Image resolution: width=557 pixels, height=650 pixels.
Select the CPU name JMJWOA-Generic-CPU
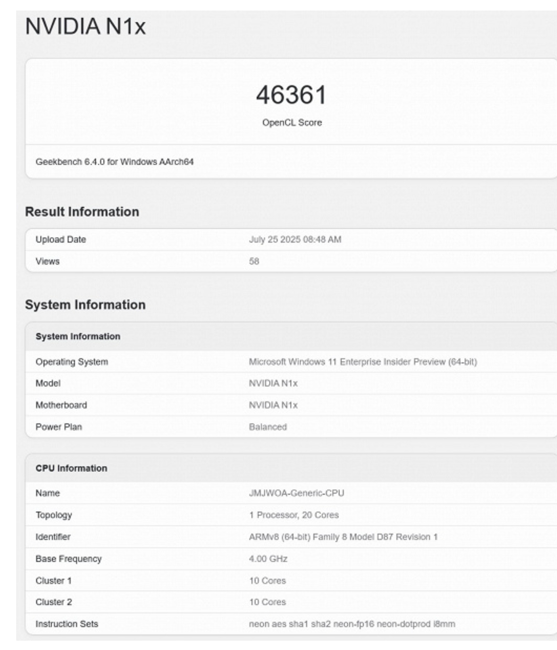coord(296,493)
